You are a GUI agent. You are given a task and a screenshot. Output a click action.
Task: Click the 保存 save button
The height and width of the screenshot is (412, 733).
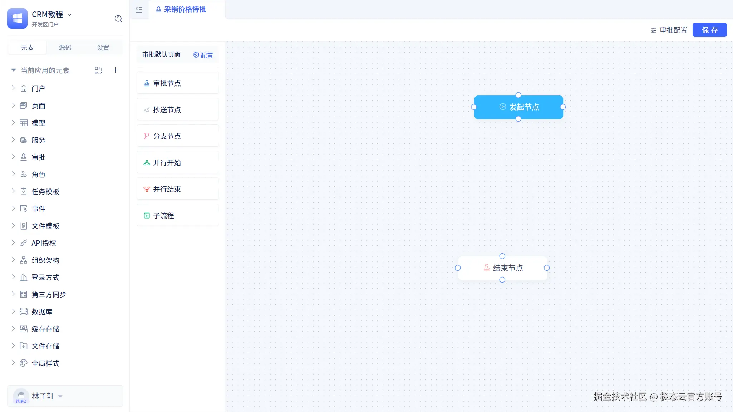coord(709,30)
